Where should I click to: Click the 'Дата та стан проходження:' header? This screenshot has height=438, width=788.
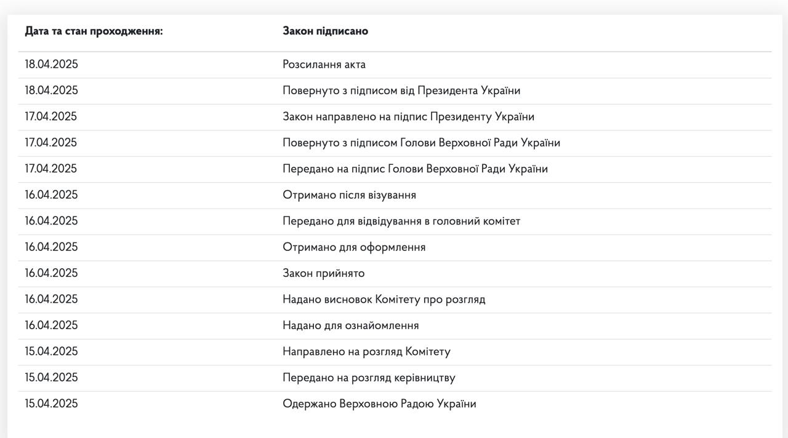(x=94, y=31)
